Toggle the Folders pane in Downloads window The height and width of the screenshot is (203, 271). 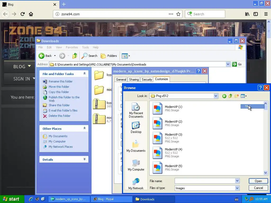(x=109, y=56)
